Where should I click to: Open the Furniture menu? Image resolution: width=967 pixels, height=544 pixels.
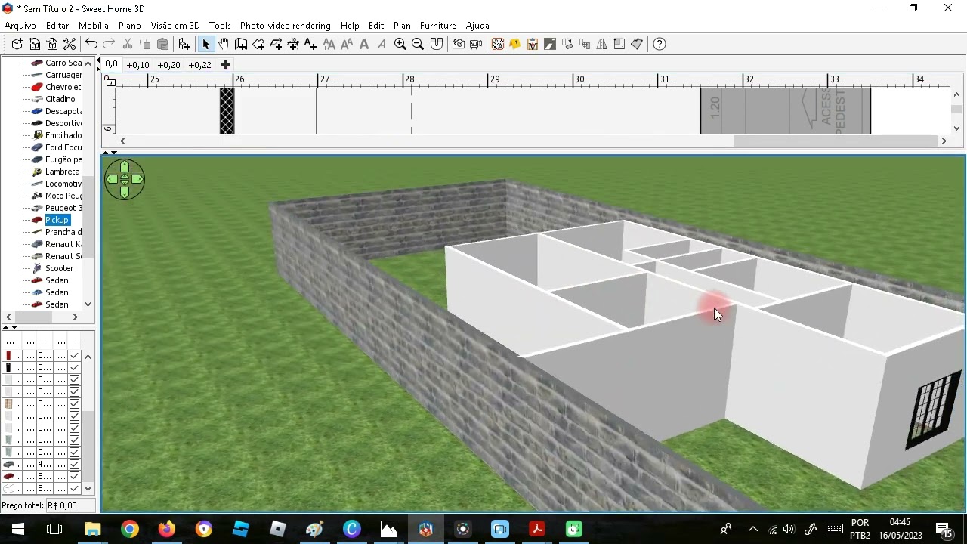tap(438, 26)
